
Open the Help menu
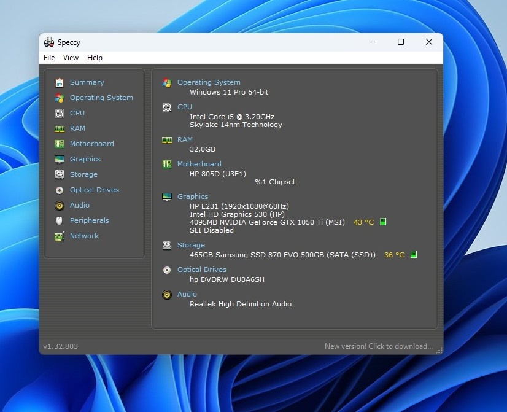95,58
